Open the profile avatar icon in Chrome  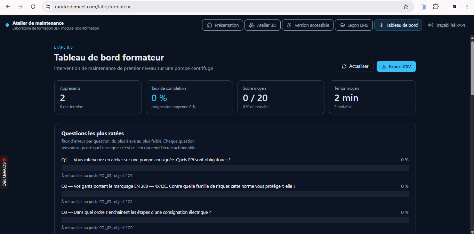(x=455, y=7)
